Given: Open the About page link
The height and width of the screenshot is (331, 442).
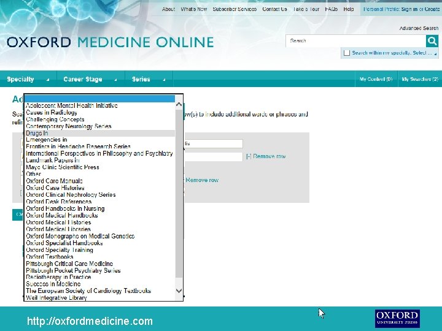Looking at the screenshot, I should 169,9.
